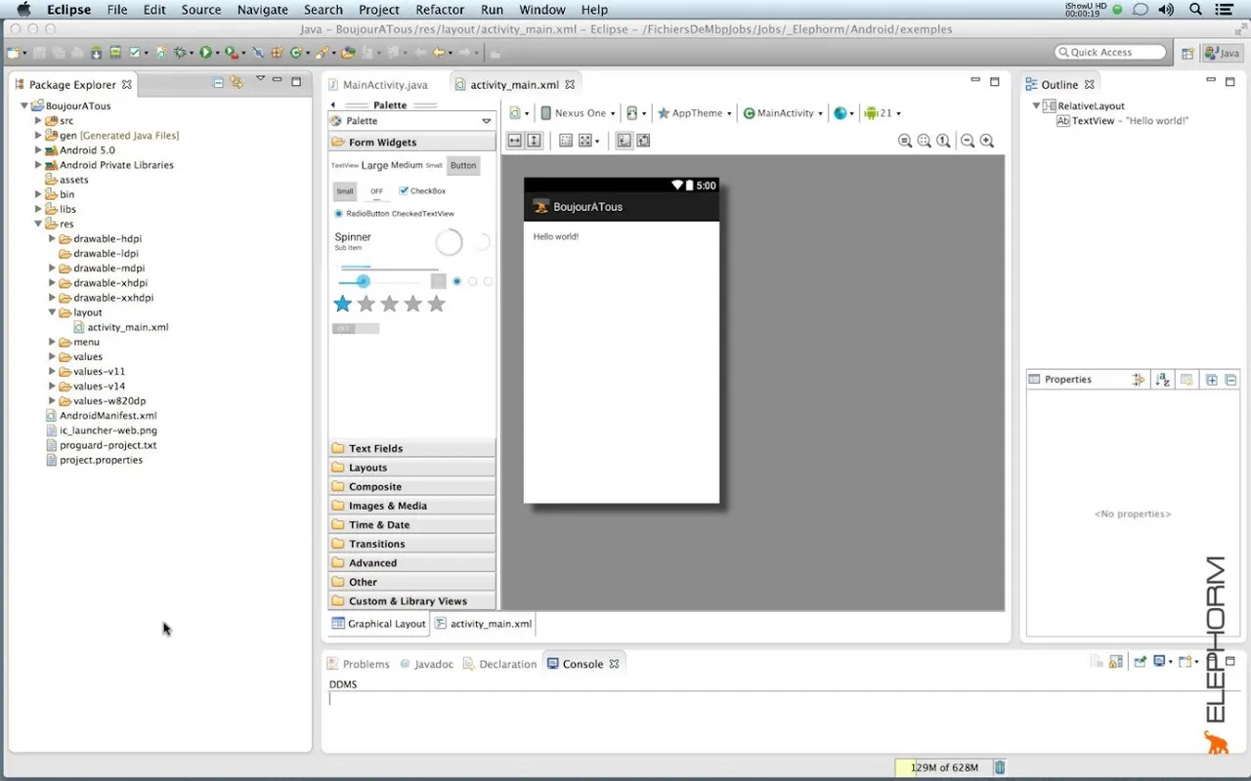
Task: Zoom out the layout preview
Action: click(968, 141)
